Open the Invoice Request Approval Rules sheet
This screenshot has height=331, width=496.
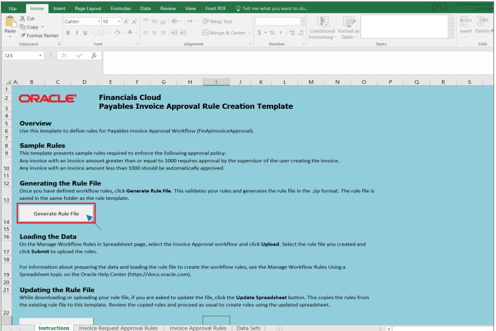point(118,328)
